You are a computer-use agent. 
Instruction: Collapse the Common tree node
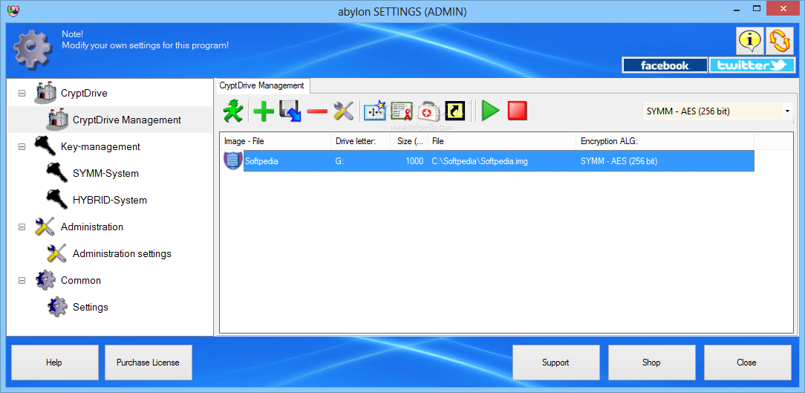pos(22,281)
